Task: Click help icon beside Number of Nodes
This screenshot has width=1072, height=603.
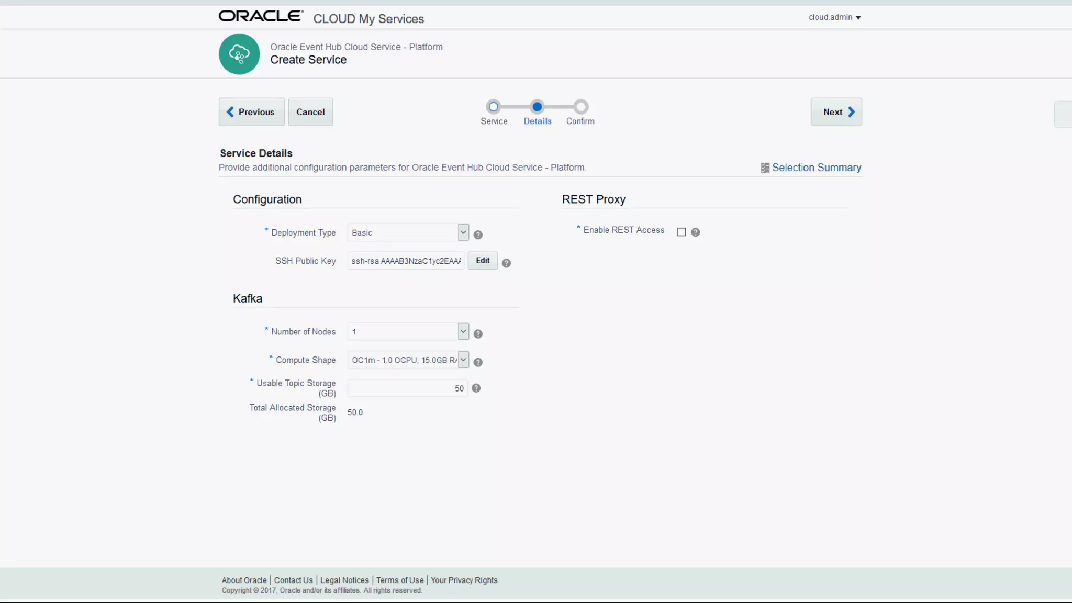Action: [x=478, y=334]
